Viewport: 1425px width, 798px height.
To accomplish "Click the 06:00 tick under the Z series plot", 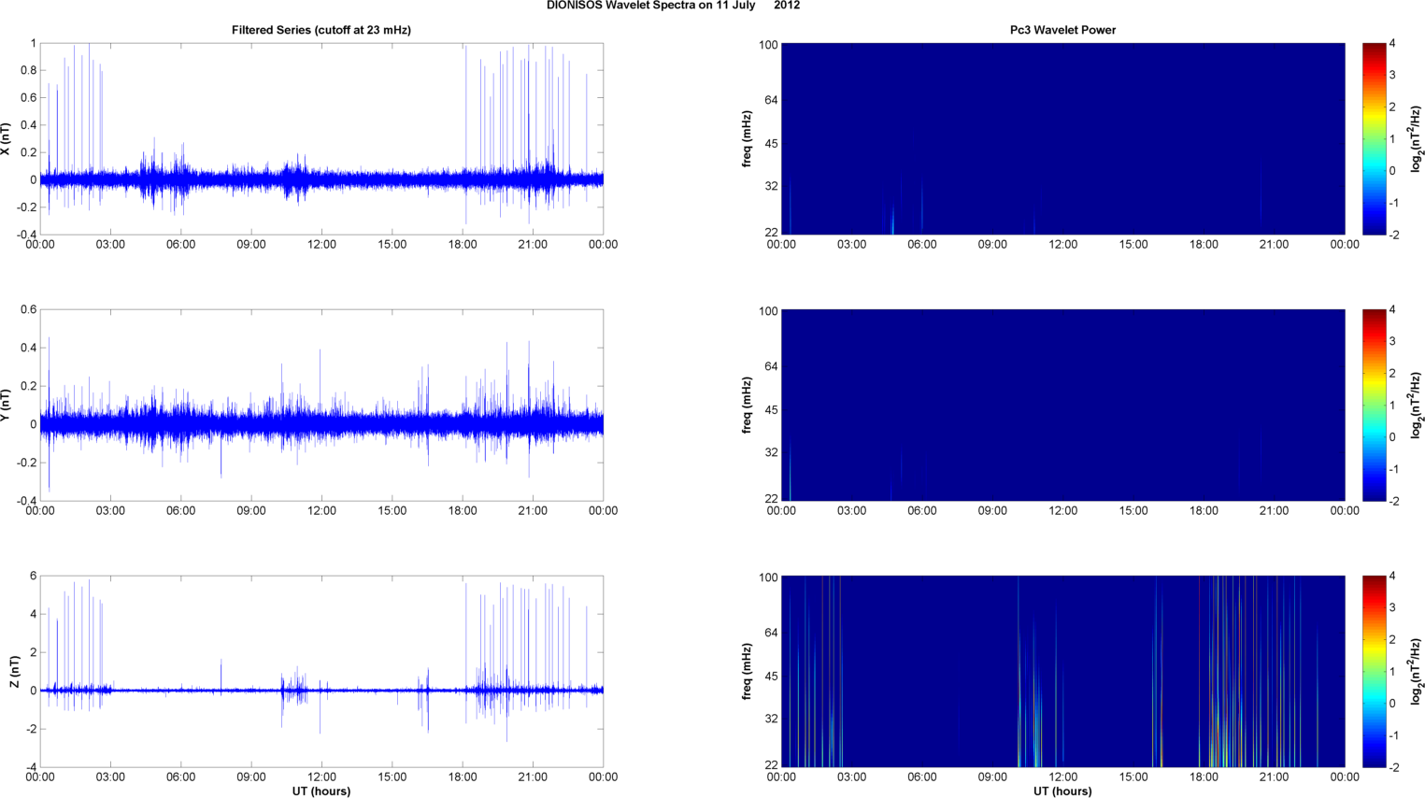I will 180,777.
